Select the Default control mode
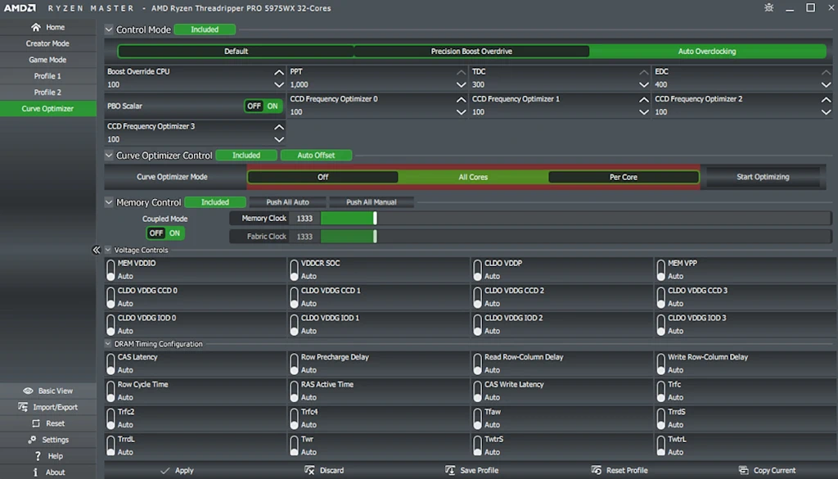This screenshot has width=838, height=479. tap(236, 52)
